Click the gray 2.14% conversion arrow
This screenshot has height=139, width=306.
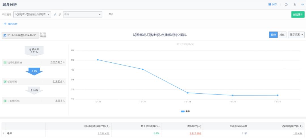point(34,90)
